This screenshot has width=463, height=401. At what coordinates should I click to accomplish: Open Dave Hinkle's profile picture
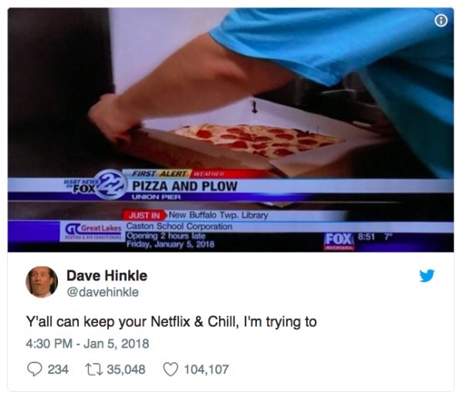click(42, 282)
